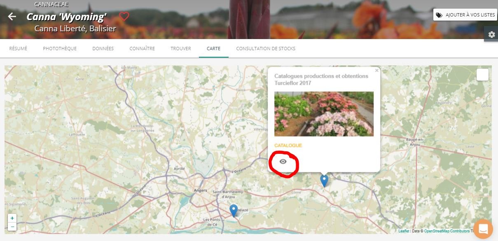Open the map layers control
Viewport: 498px width, 241px height.
tap(482, 75)
